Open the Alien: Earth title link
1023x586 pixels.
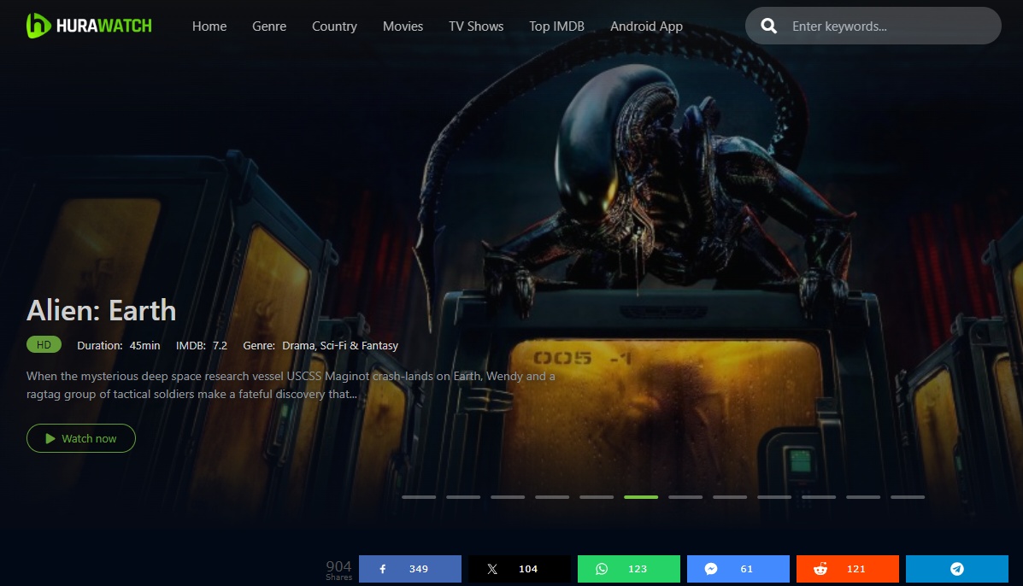tap(102, 310)
